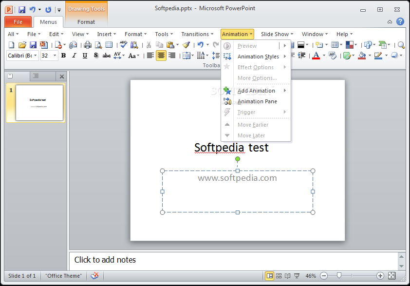Select slide 1 thumbnail in panel

tap(39, 103)
